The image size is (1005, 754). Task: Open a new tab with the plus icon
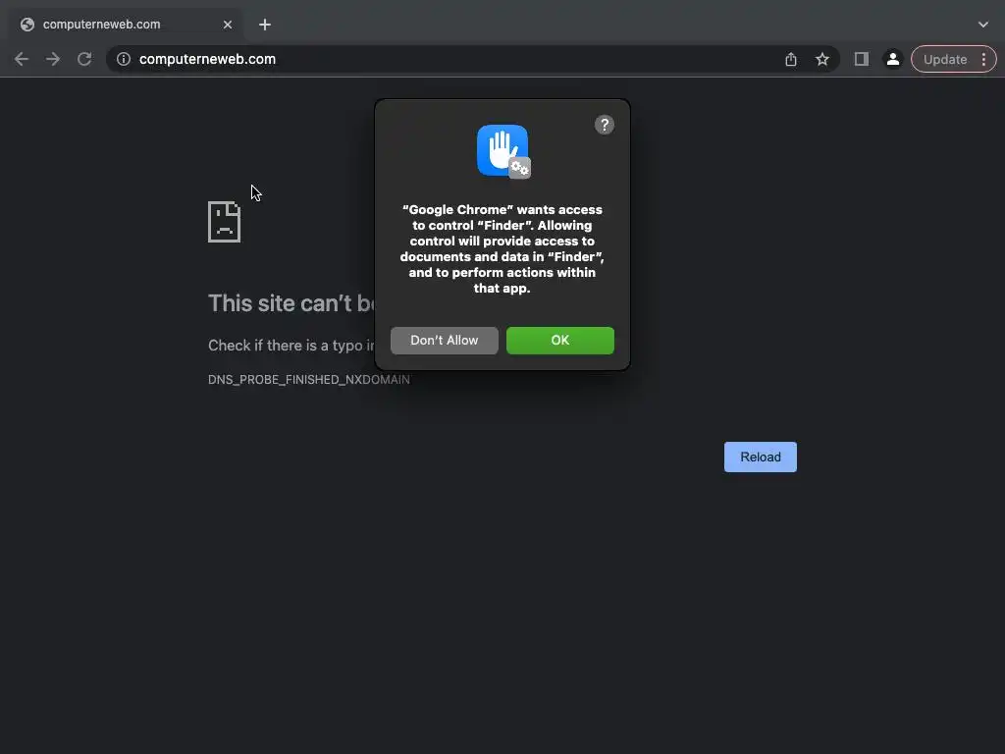pos(265,25)
